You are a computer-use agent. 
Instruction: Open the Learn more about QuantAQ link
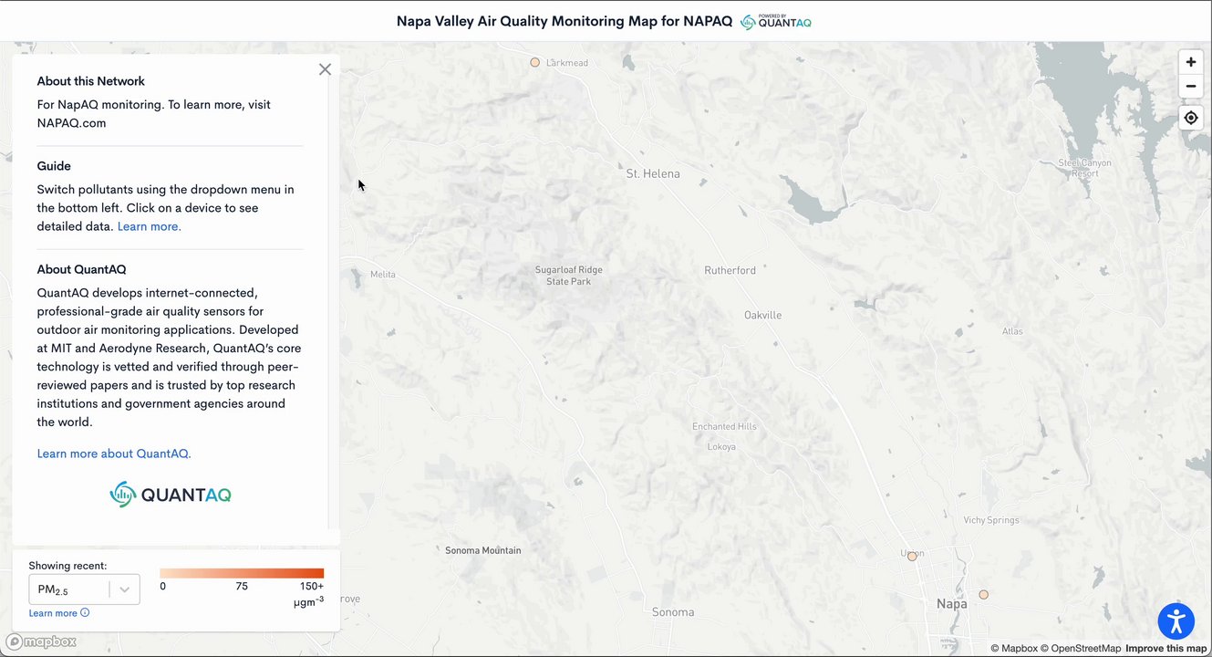click(x=114, y=454)
